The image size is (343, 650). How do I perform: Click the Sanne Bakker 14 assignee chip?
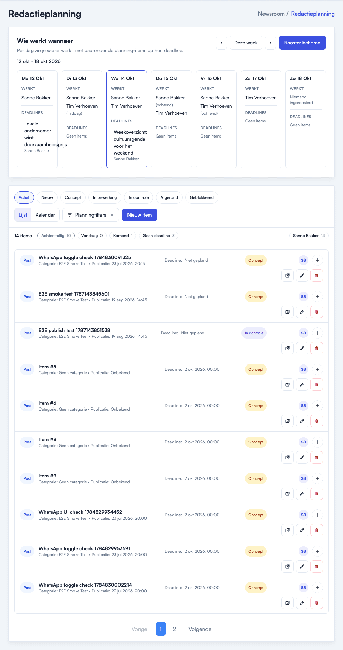309,236
